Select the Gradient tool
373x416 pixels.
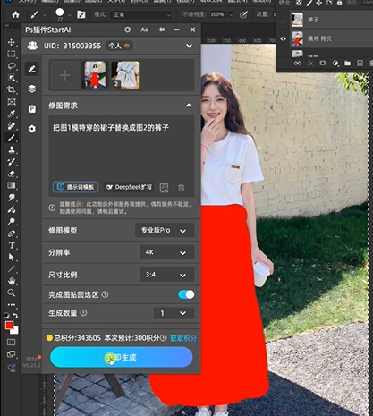tap(12, 185)
